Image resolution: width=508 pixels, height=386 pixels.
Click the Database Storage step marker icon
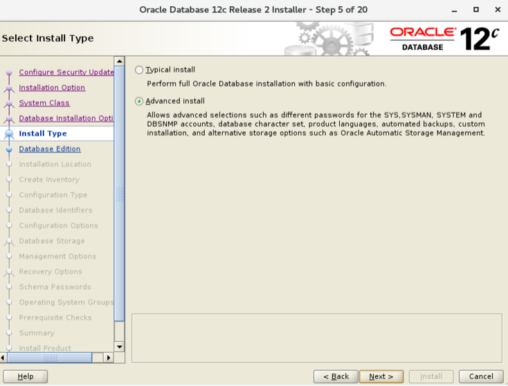[x=9, y=241]
